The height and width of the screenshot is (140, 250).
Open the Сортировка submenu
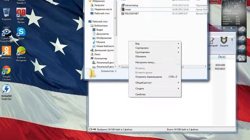point(155,48)
